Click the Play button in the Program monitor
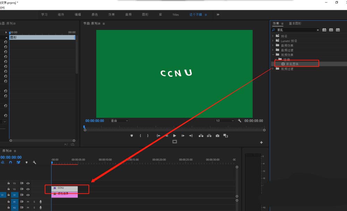This screenshot has width=347, height=211. 175,136
